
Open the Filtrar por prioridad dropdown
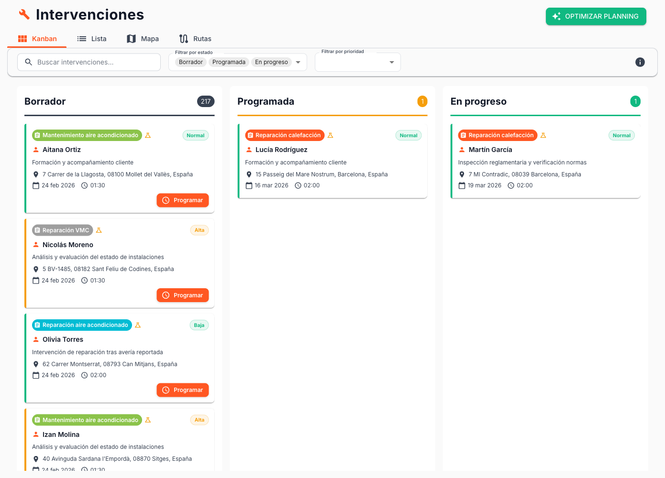[x=391, y=62]
